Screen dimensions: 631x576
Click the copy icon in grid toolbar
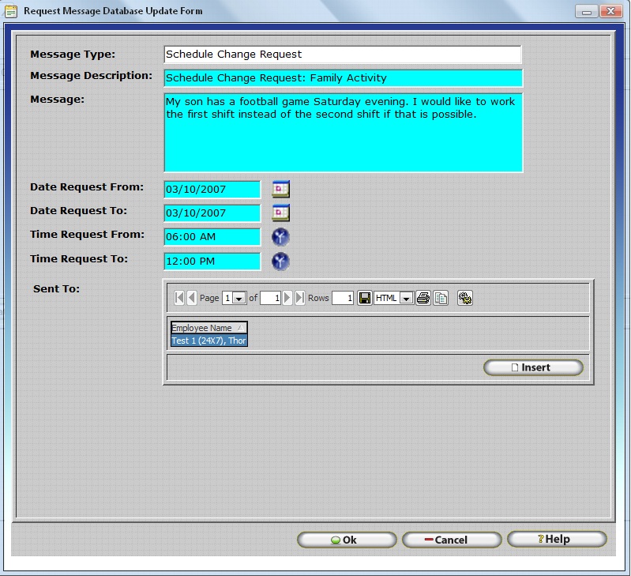[x=441, y=298]
